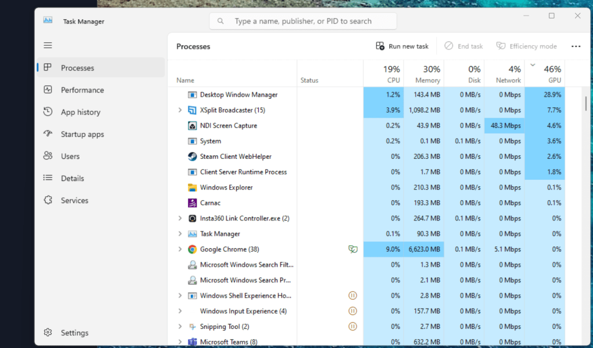The width and height of the screenshot is (593, 348).
Task: Go to the Processes page
Action: click(101, 68)
